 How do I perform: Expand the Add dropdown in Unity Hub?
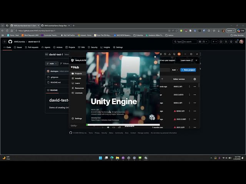tap(175, 70)
